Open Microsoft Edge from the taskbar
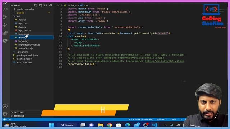This screenshot has height=129, width=230. click(128, 125)
